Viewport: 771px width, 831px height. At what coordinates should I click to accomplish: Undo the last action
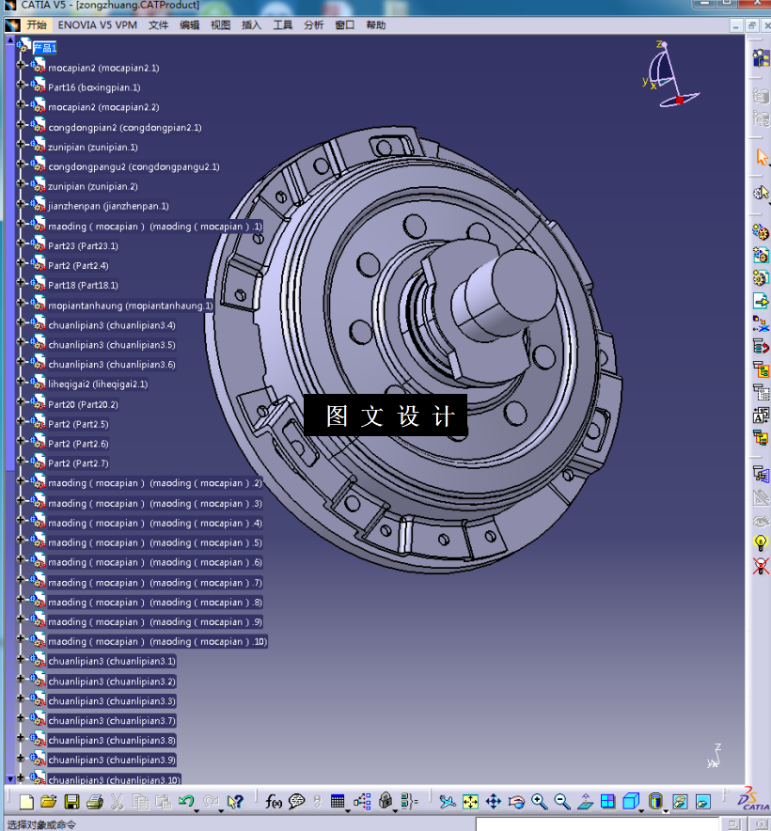click(x=185, y=801)
